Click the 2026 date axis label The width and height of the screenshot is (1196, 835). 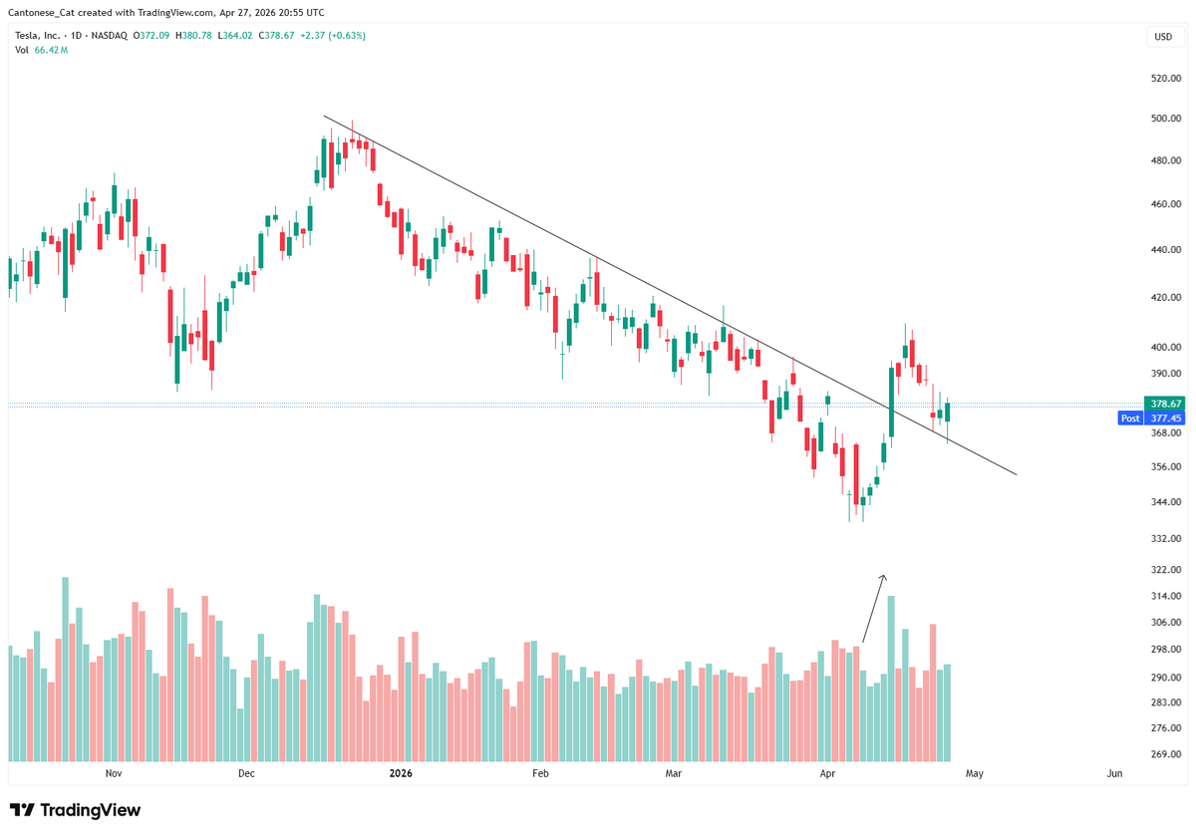[400, 774]
